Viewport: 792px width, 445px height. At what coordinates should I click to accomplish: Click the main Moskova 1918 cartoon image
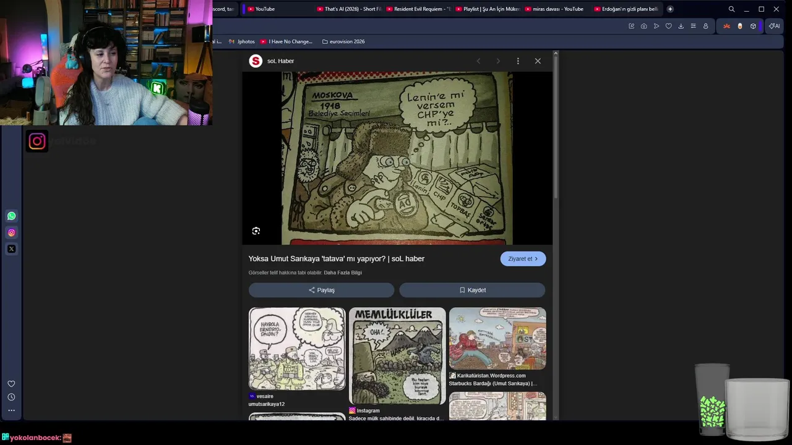[x=397, y=158]
